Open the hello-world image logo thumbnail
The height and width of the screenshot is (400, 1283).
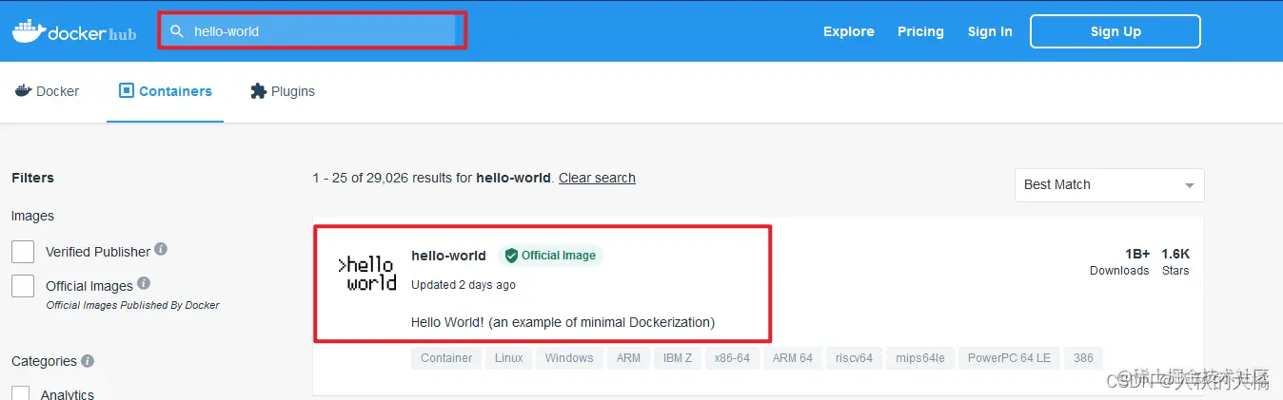(367, 274)
